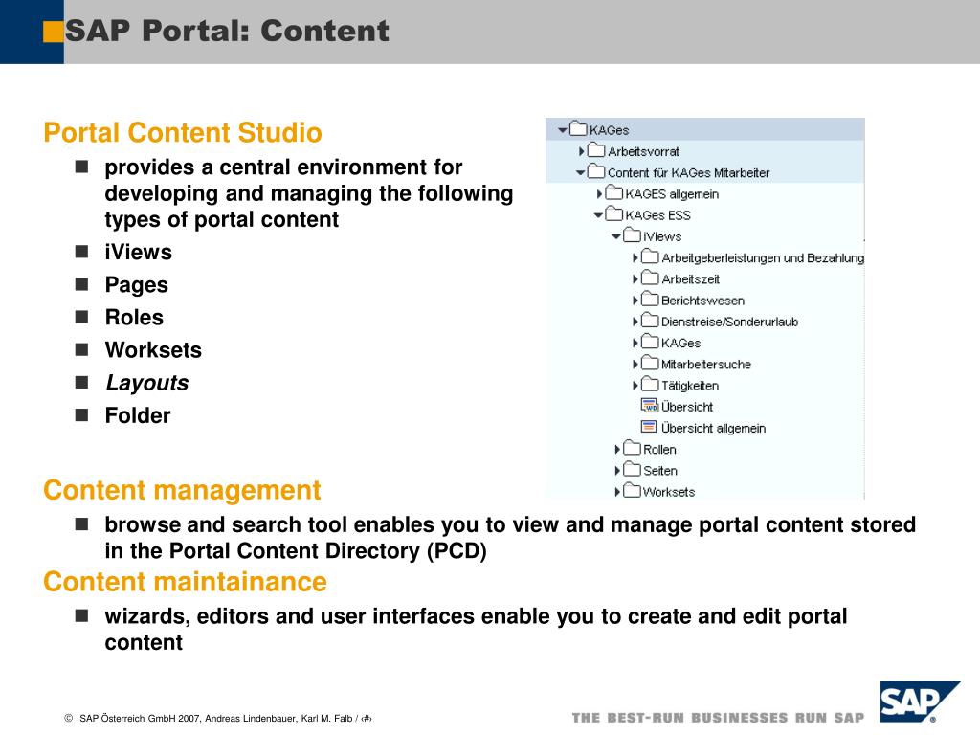Click the 'Portal Content Studio' heading
This screenshot has height=735, width=980.
(183, 132)
